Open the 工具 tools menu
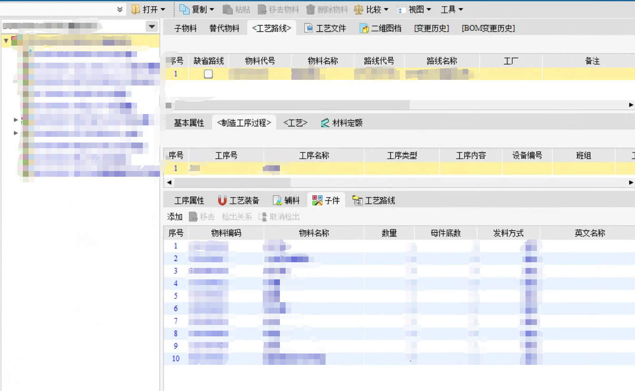This screenshot has height=391, width=635. click(452, 10)
